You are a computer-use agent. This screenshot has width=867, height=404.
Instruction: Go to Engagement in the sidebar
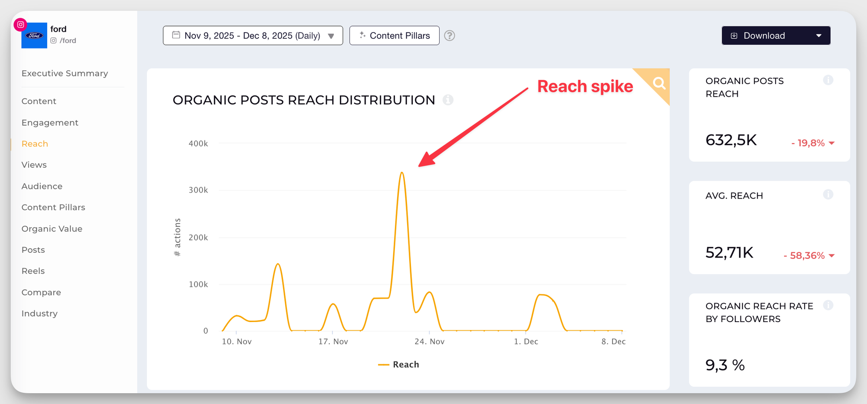[50, 123]
